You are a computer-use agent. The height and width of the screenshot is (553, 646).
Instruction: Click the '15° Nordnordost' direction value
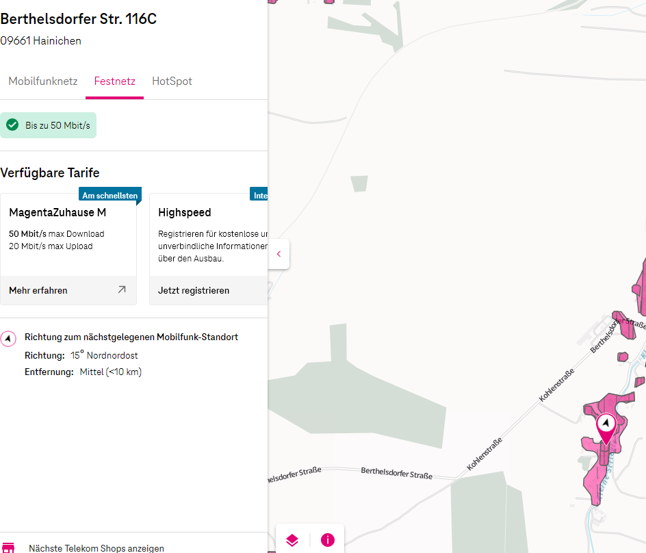[104, 355]
